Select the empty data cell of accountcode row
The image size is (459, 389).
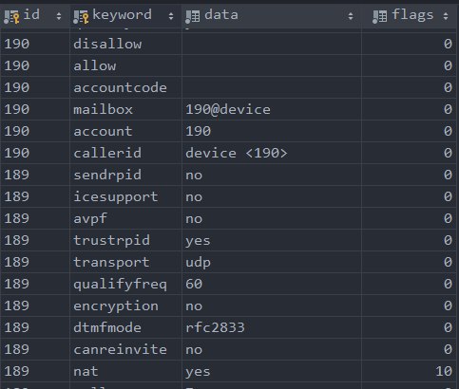coord(272,87)
